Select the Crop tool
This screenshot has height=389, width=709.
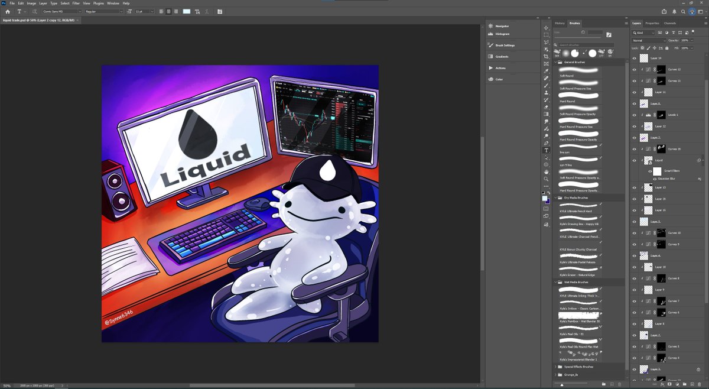(x=547, y=56)
